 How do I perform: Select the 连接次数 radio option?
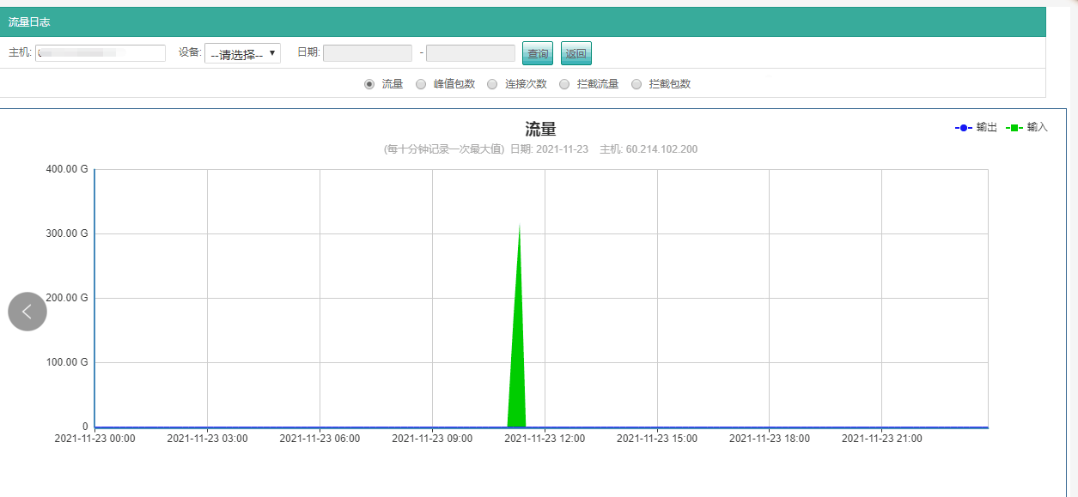(x=492, y=84)
